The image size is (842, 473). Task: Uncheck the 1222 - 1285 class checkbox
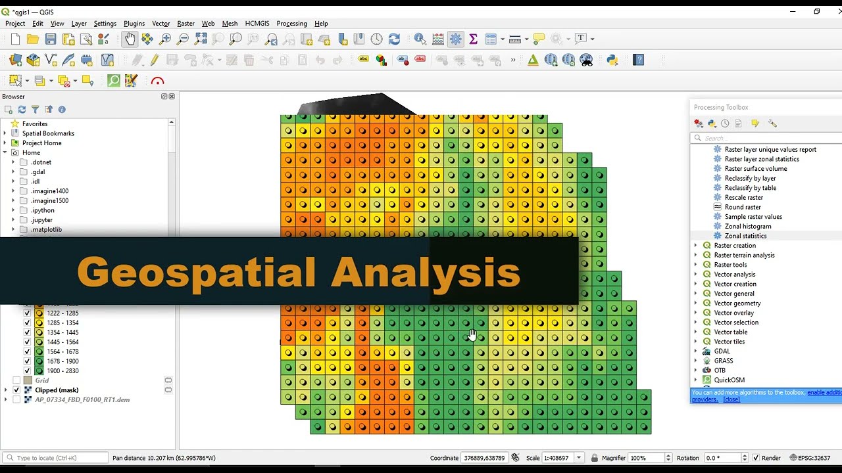tap(27, 313)
